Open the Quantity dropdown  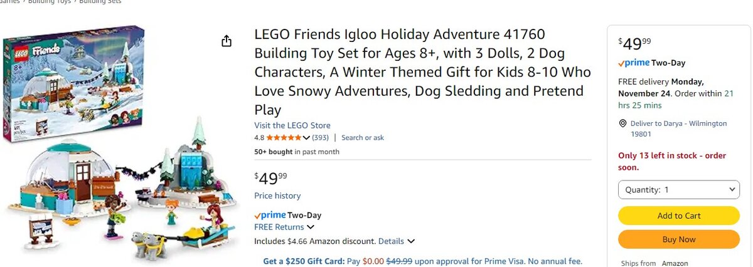coord(678,189)
